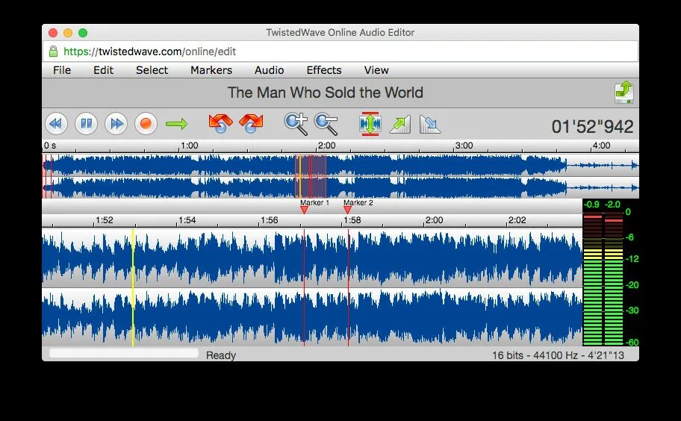Open the View menu
This screenshot has width=681, height=421.
click(376, 70)
